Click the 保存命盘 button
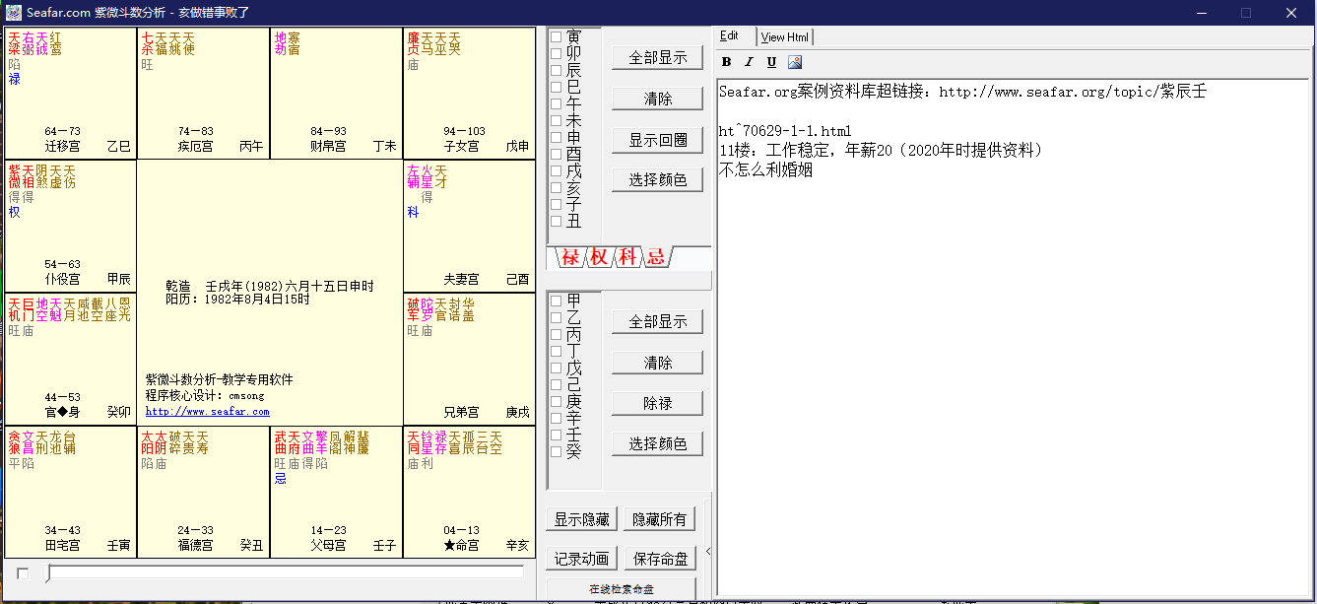This screenshot has width=1317, height=604. pyautogui.click(x=660, y=559)
